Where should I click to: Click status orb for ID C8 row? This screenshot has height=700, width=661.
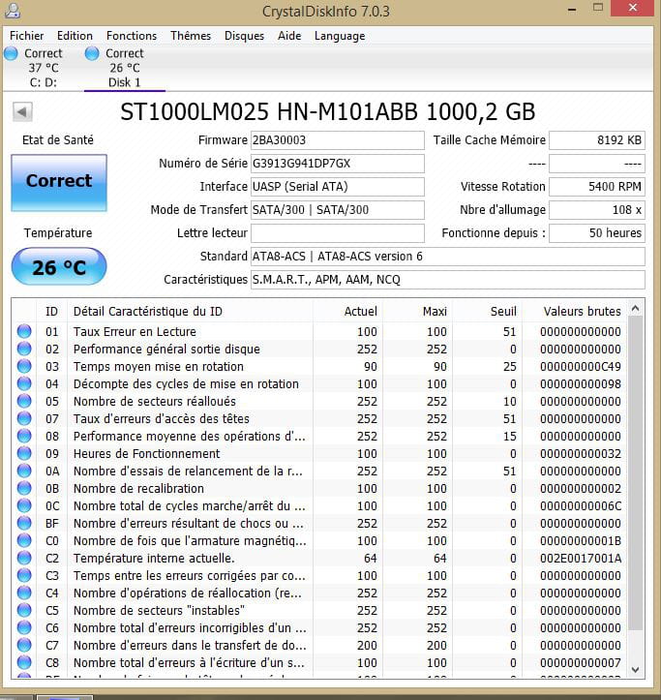24,662
